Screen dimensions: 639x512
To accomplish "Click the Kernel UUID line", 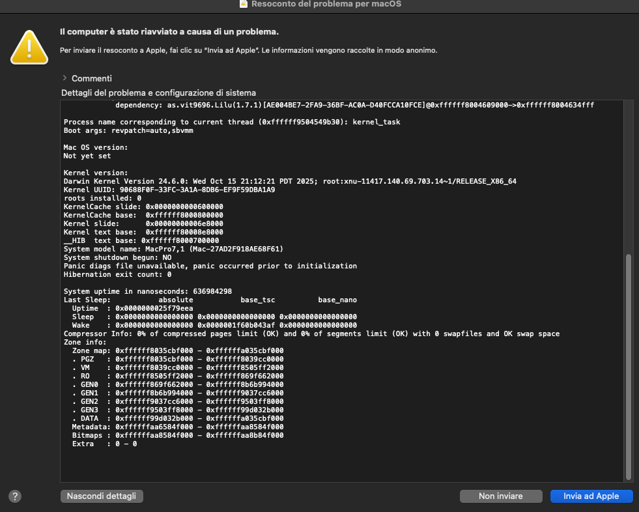I will tap(169, 190).
